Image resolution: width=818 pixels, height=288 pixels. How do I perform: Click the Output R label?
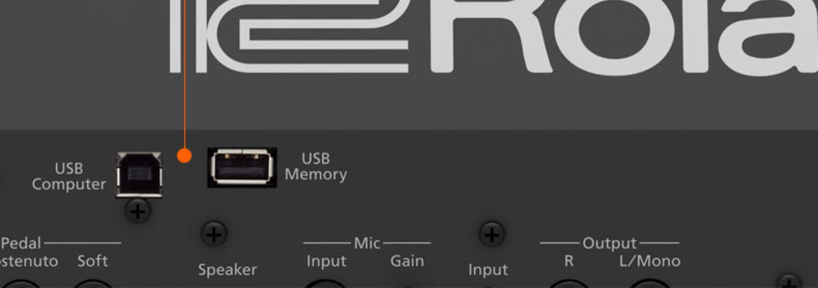[x=569, y=261]
